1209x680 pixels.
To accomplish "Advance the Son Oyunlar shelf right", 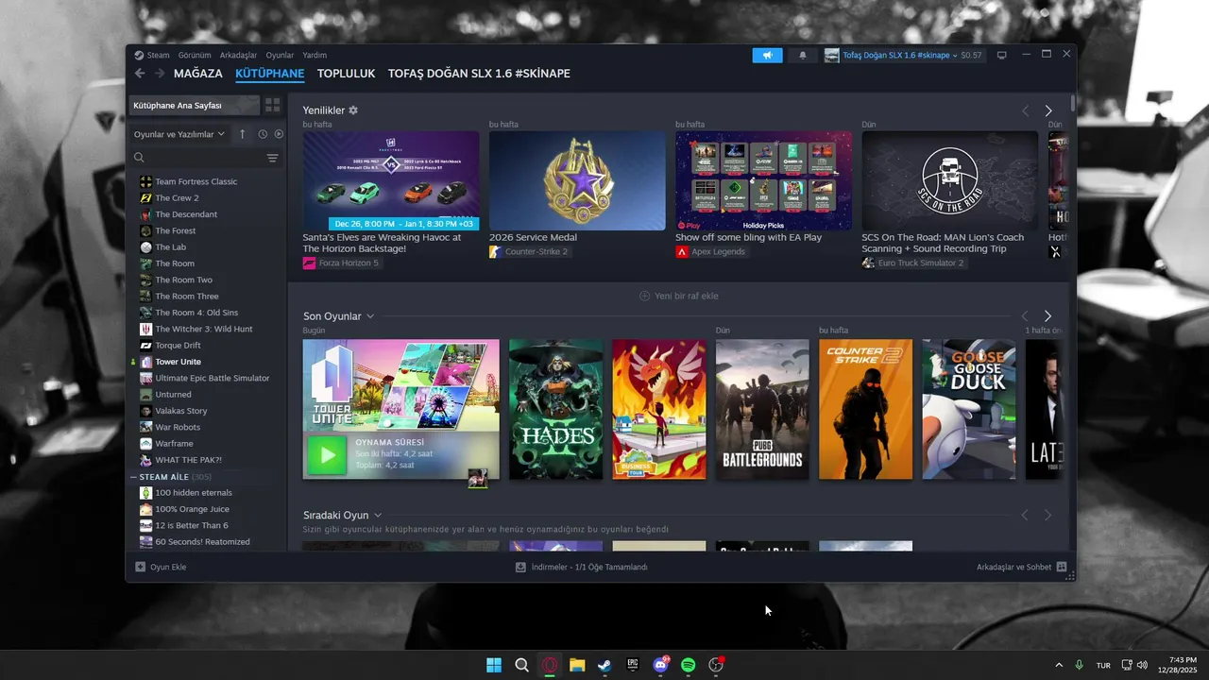I will tap(1047, 316).
